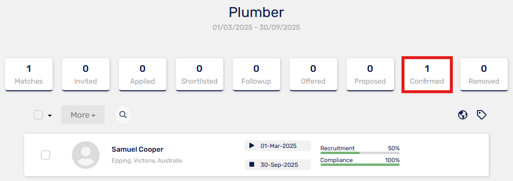Expand the select-all caret dropdown
This screenshot has width=513, height=181.
click(50, 115)
